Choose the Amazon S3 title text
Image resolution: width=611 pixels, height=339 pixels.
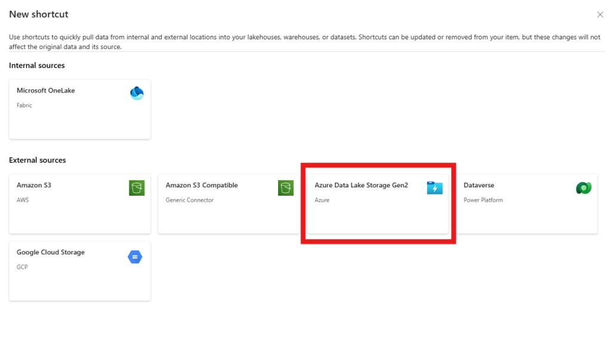pos(34,185)
